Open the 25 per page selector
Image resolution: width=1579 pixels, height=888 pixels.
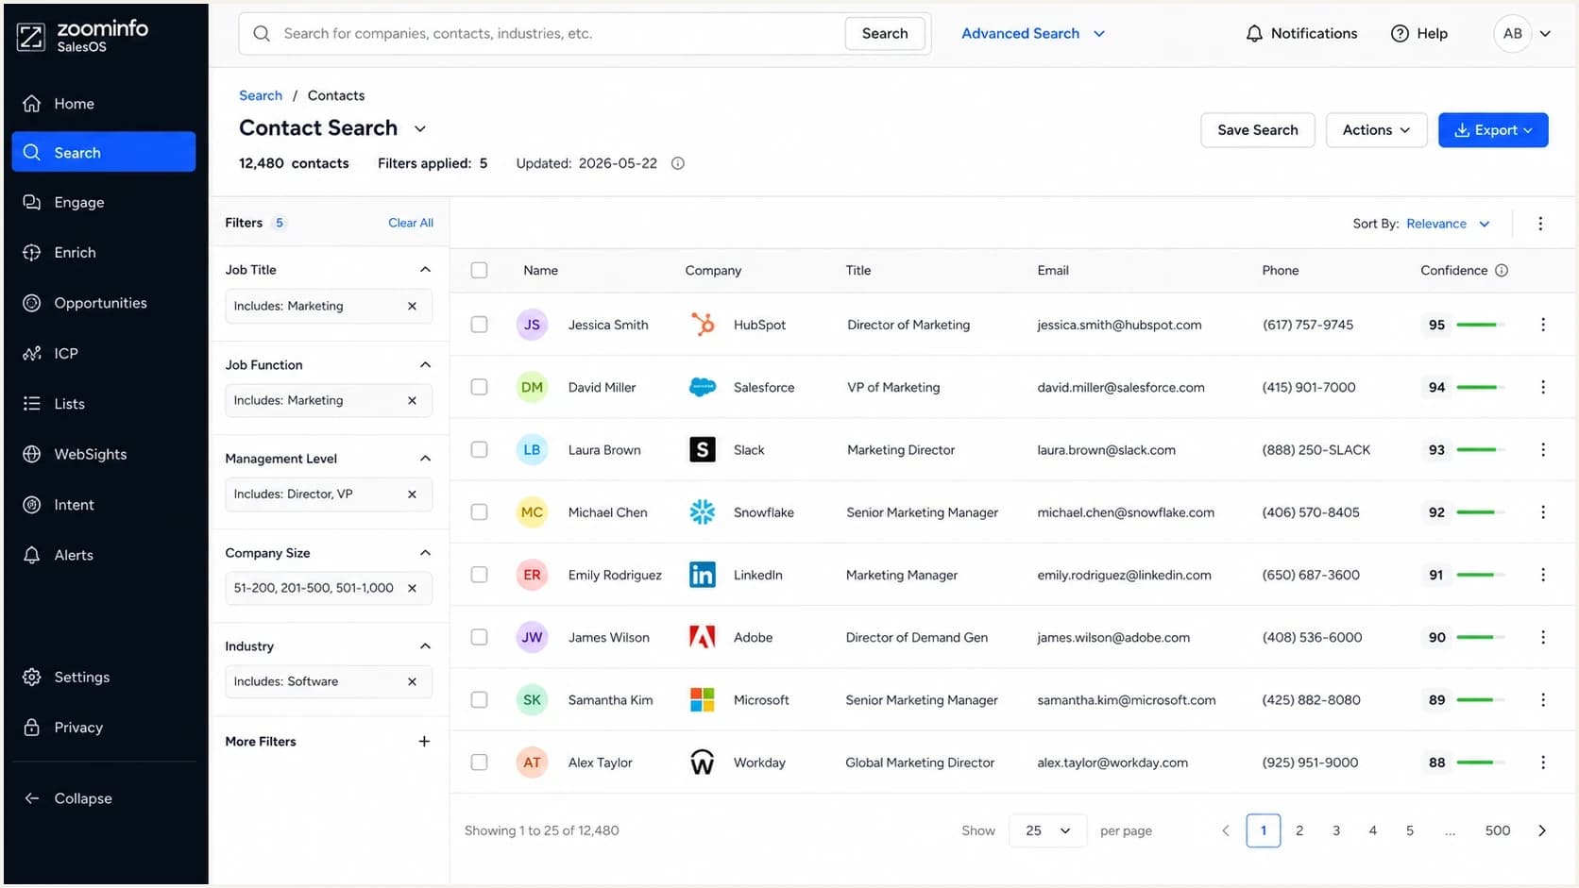[x=1048, y=831]
